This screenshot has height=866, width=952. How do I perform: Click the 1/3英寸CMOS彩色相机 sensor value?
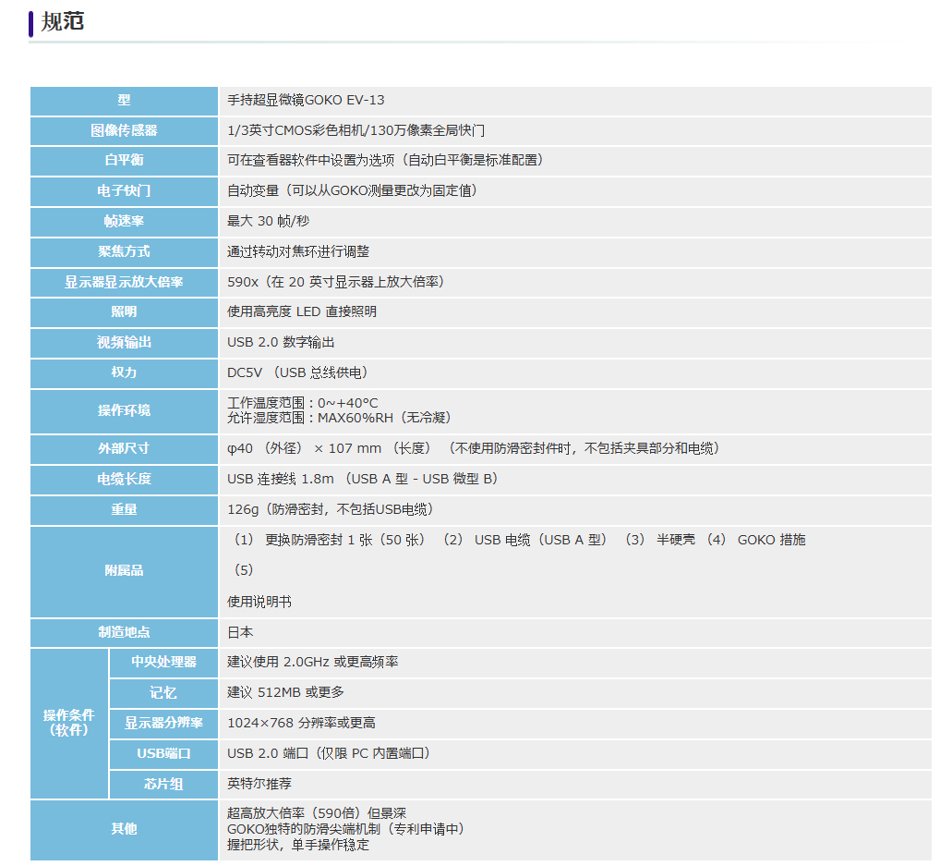(355, 130)
